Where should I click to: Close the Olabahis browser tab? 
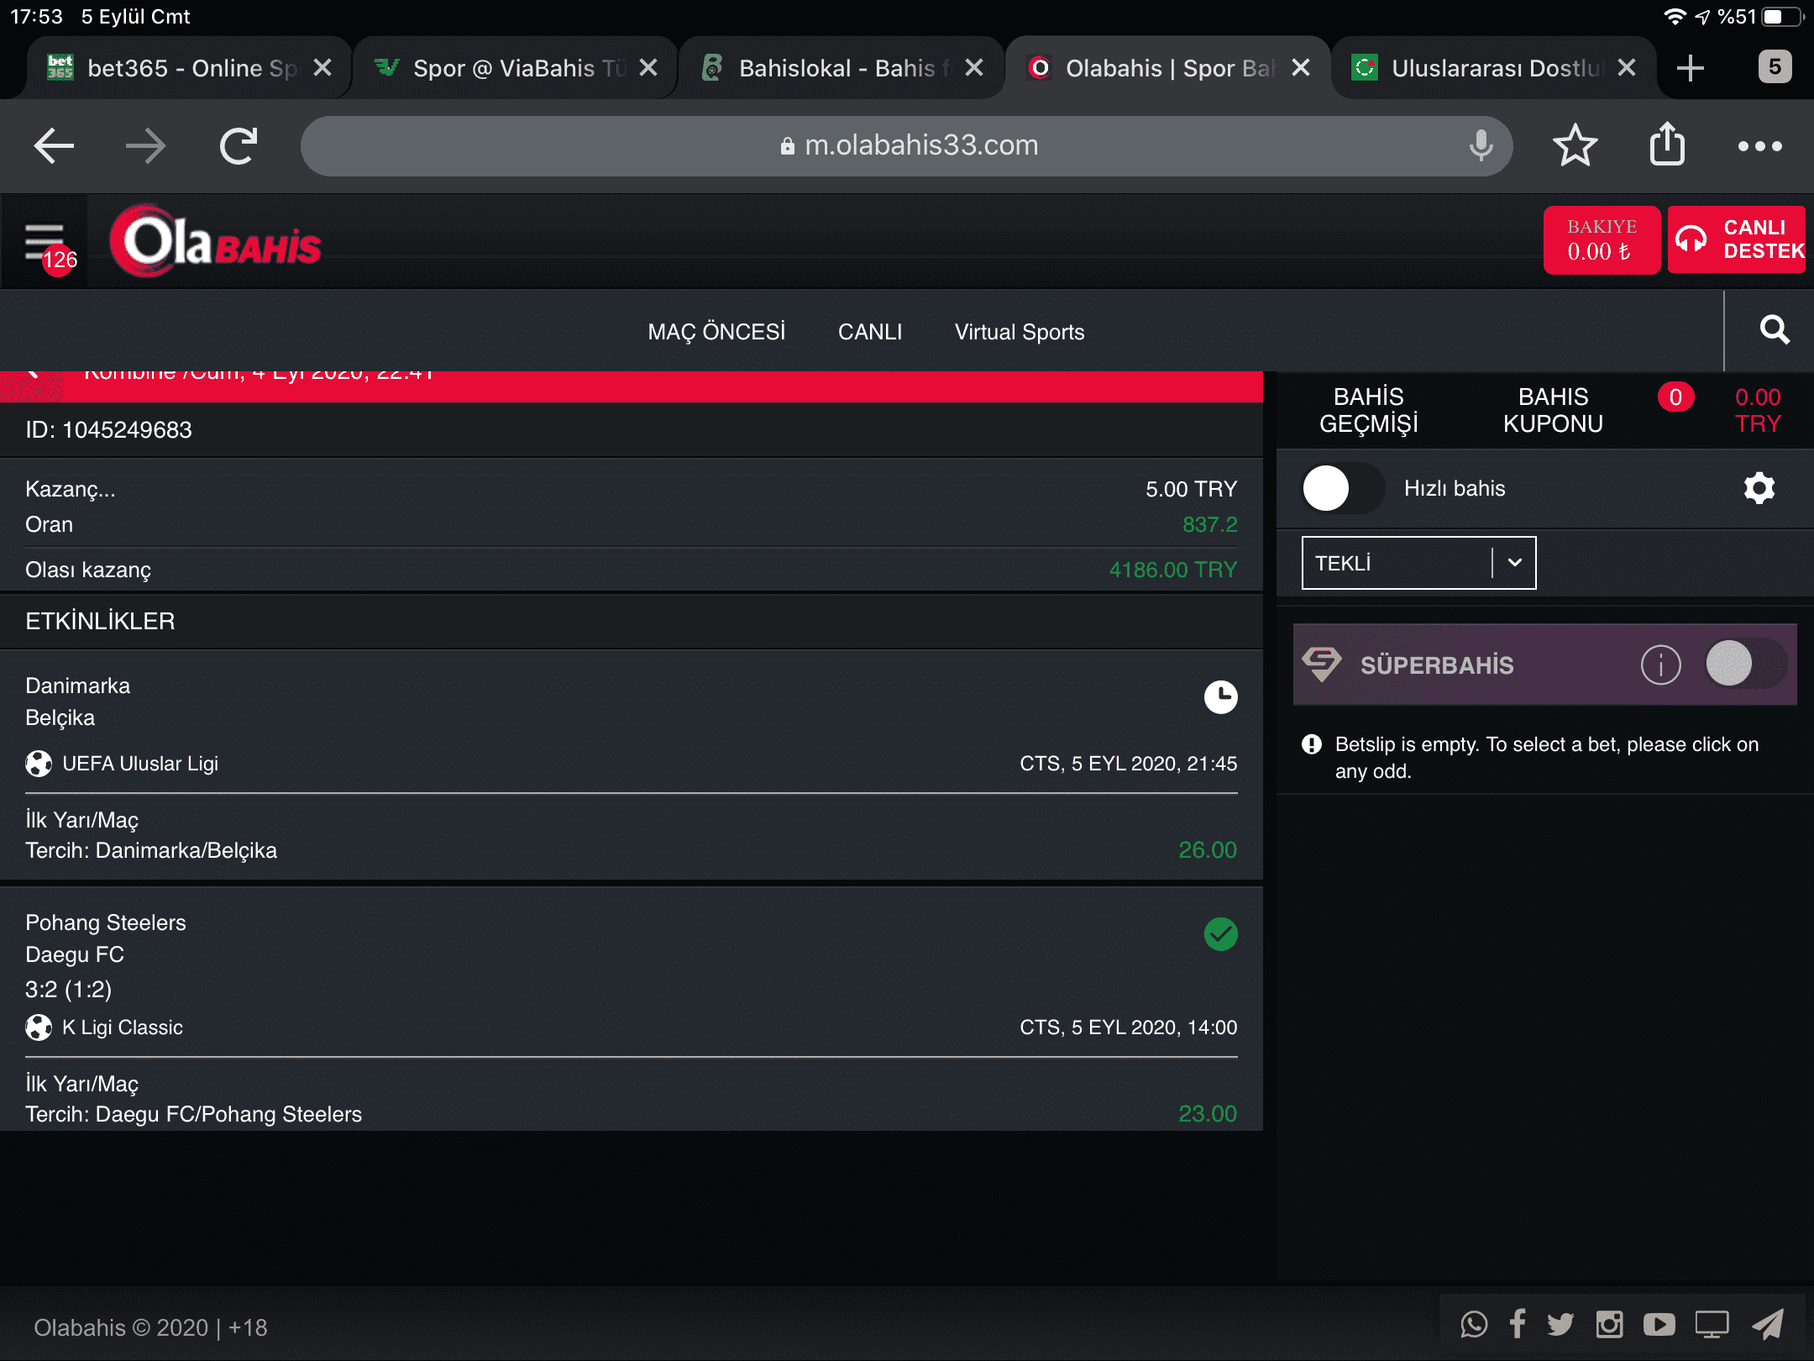1300,68
